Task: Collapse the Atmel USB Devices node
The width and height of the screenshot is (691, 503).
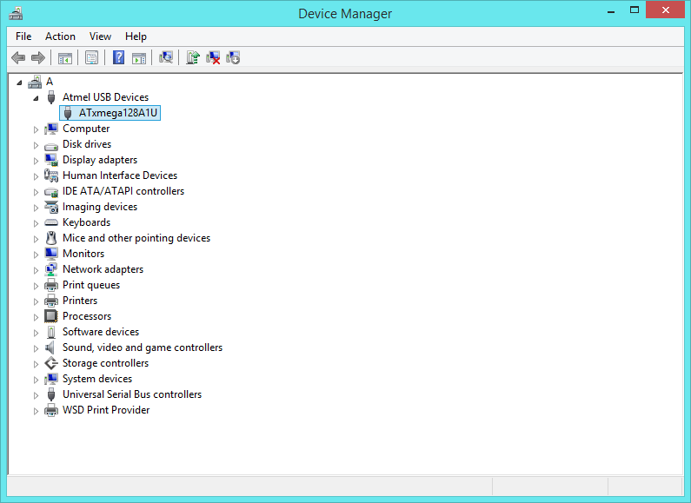Action: tap(37, 98)
